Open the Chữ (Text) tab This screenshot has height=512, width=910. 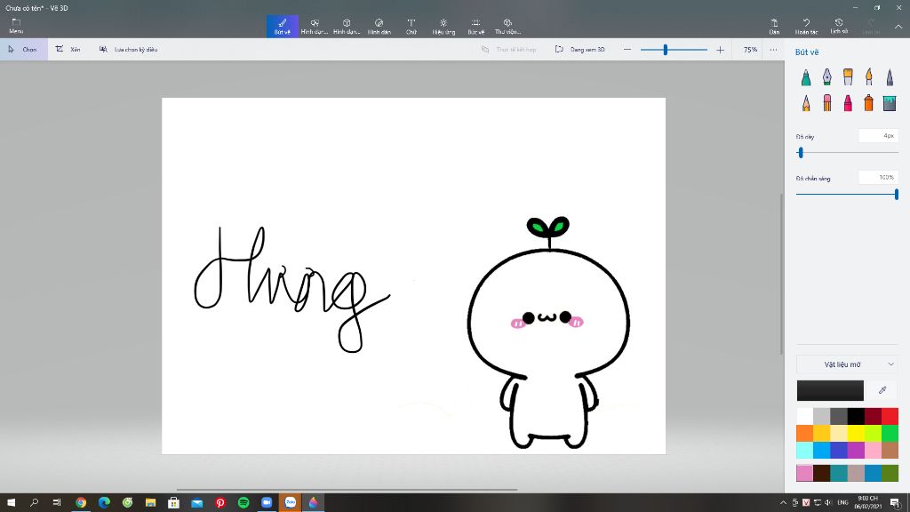(x=411, y=26)
